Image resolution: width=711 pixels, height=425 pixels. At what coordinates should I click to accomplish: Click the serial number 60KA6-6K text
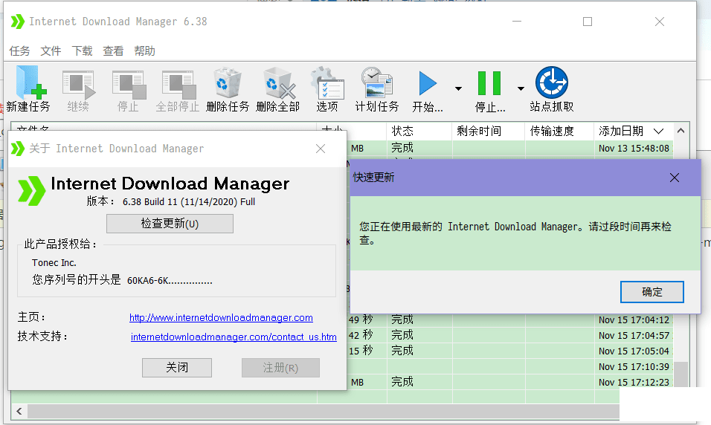[170, 281]
